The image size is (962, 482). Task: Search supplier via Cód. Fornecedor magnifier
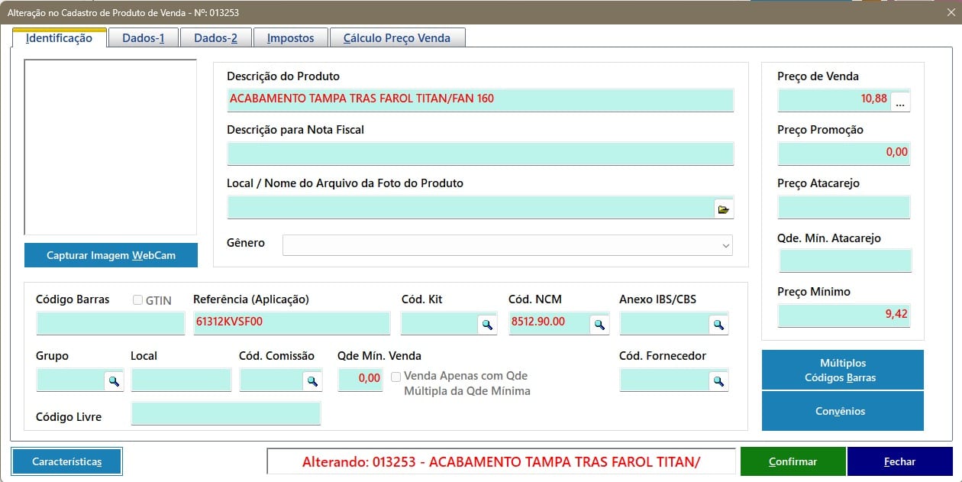[x=718, y=380]
